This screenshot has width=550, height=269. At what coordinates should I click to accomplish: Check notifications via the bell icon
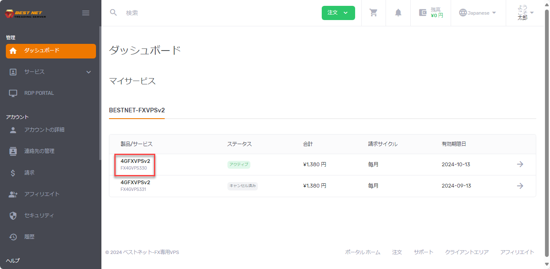pos(398,13)
